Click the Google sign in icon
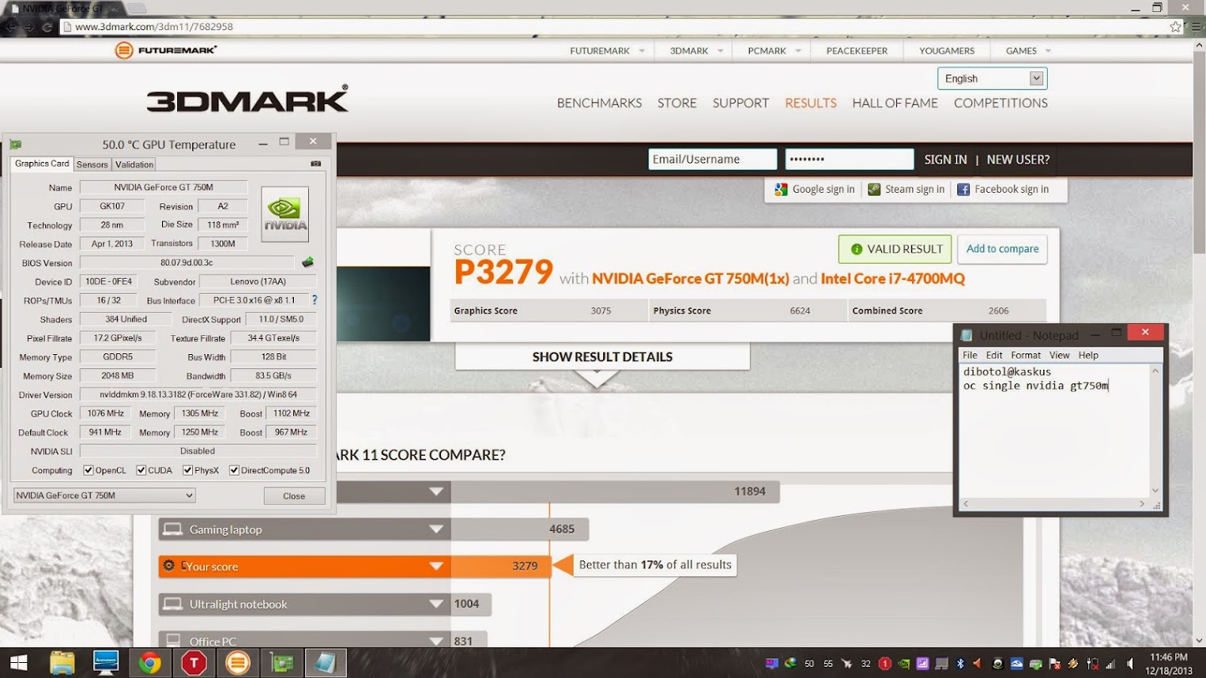This screenshot has width=1206, height=678. [x=781, y=189]
